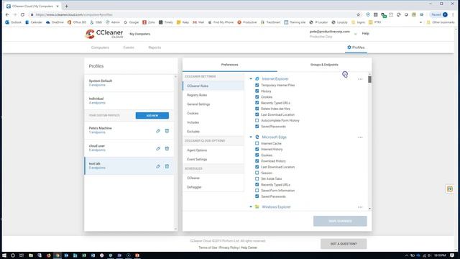Uncheck Saved Passwords under Internet Explorer
This screenshot has width=460, height=259.
pos(257,127)
